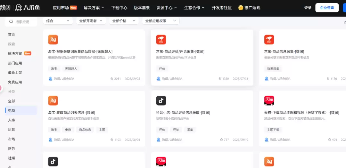Click the Tmall icon in the bottom-row card
Image resolution: width=346 pixels, height=168 pixels.
coord(161,162)
